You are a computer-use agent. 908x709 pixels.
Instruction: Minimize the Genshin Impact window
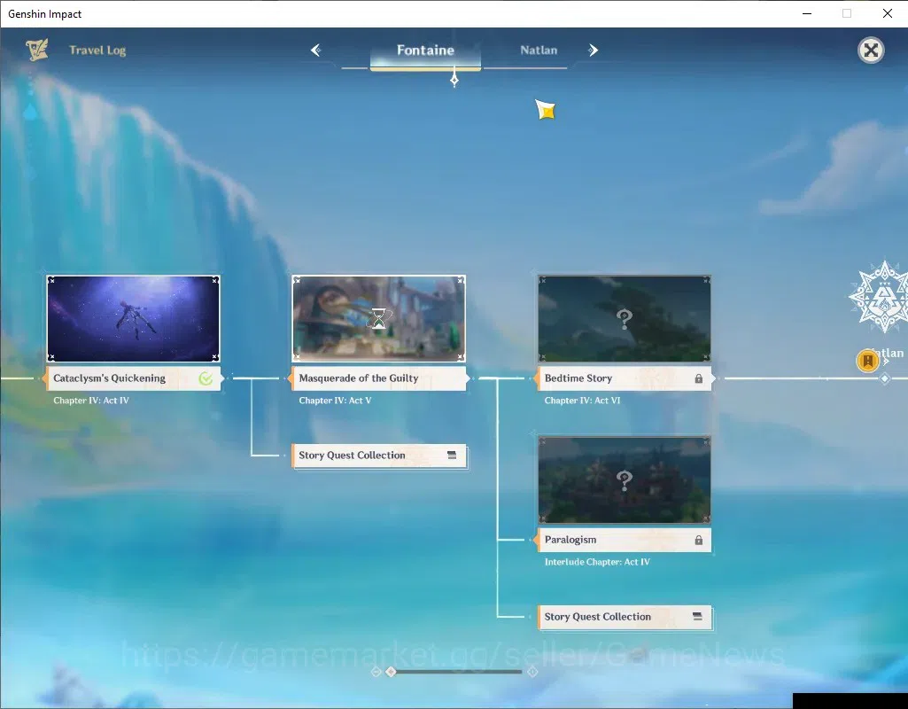point(807,13)
